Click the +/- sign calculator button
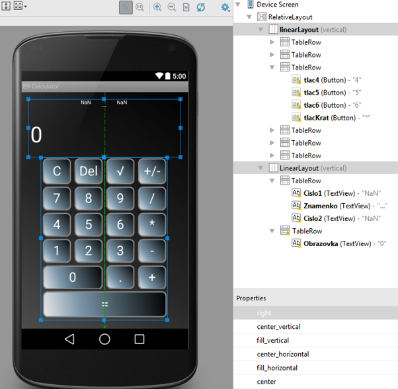 [152, 171]
